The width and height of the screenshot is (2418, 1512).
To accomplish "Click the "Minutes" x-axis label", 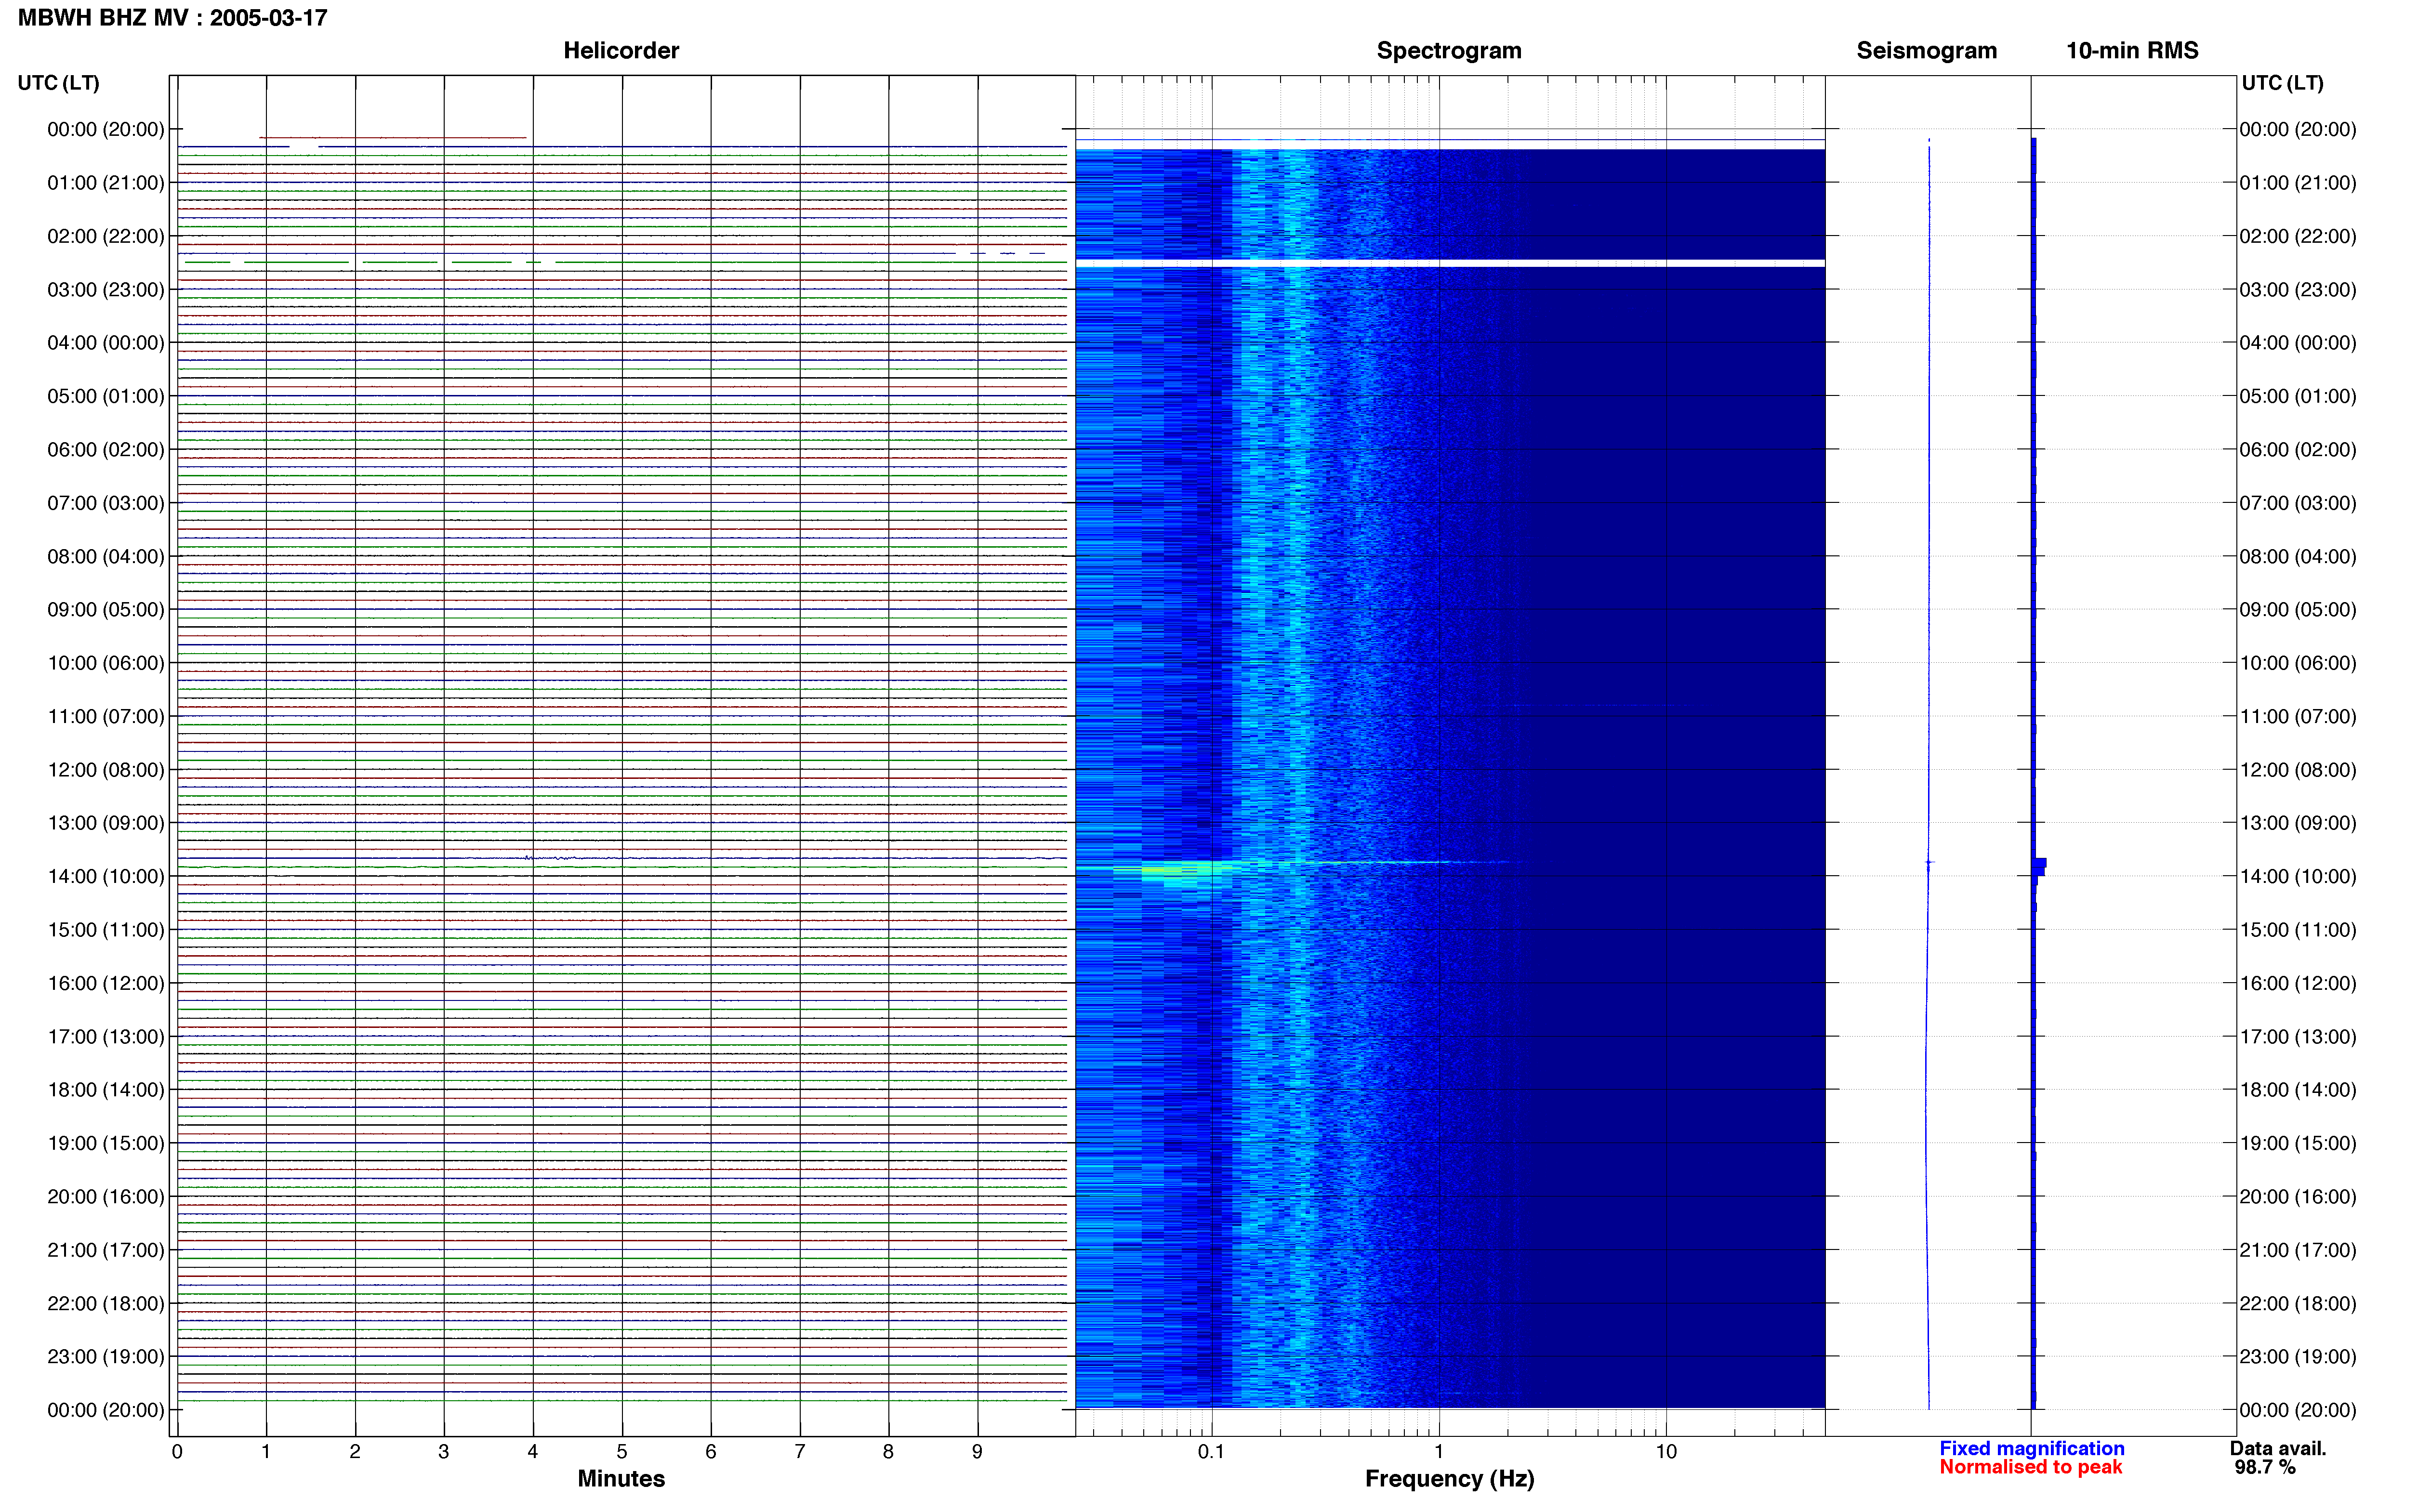I will tap(621, 1478).
